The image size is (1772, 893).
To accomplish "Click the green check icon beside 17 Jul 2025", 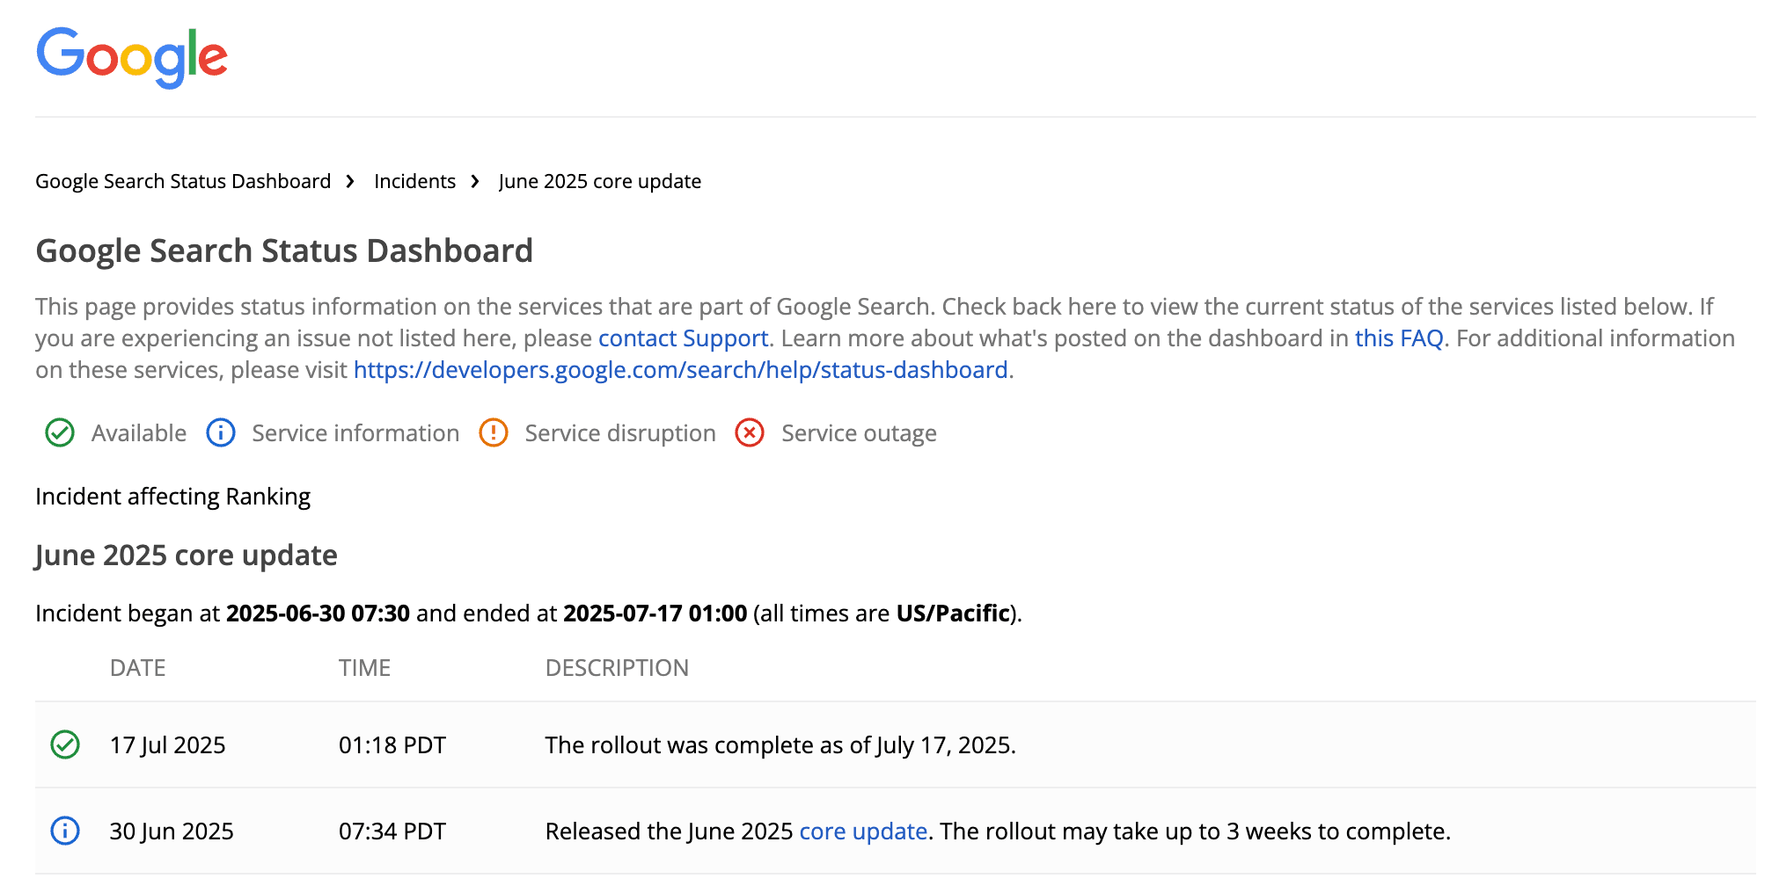I will tap(65, 744).
